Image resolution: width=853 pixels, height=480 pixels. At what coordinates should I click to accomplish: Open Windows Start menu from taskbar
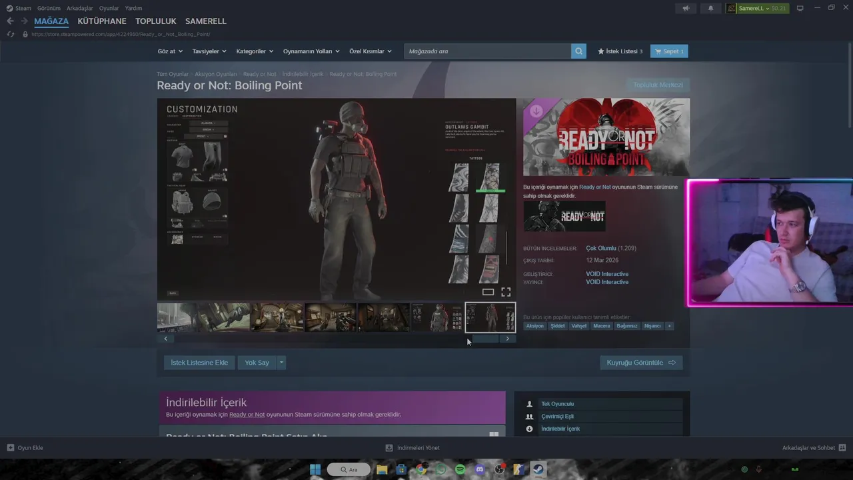[x=315, y=469]
